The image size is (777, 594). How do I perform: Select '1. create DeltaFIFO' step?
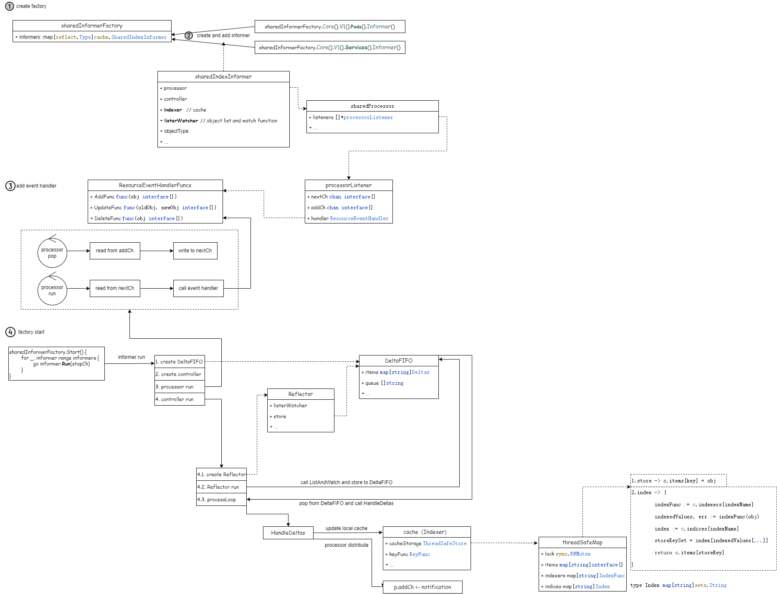click(x=180, y=362)
